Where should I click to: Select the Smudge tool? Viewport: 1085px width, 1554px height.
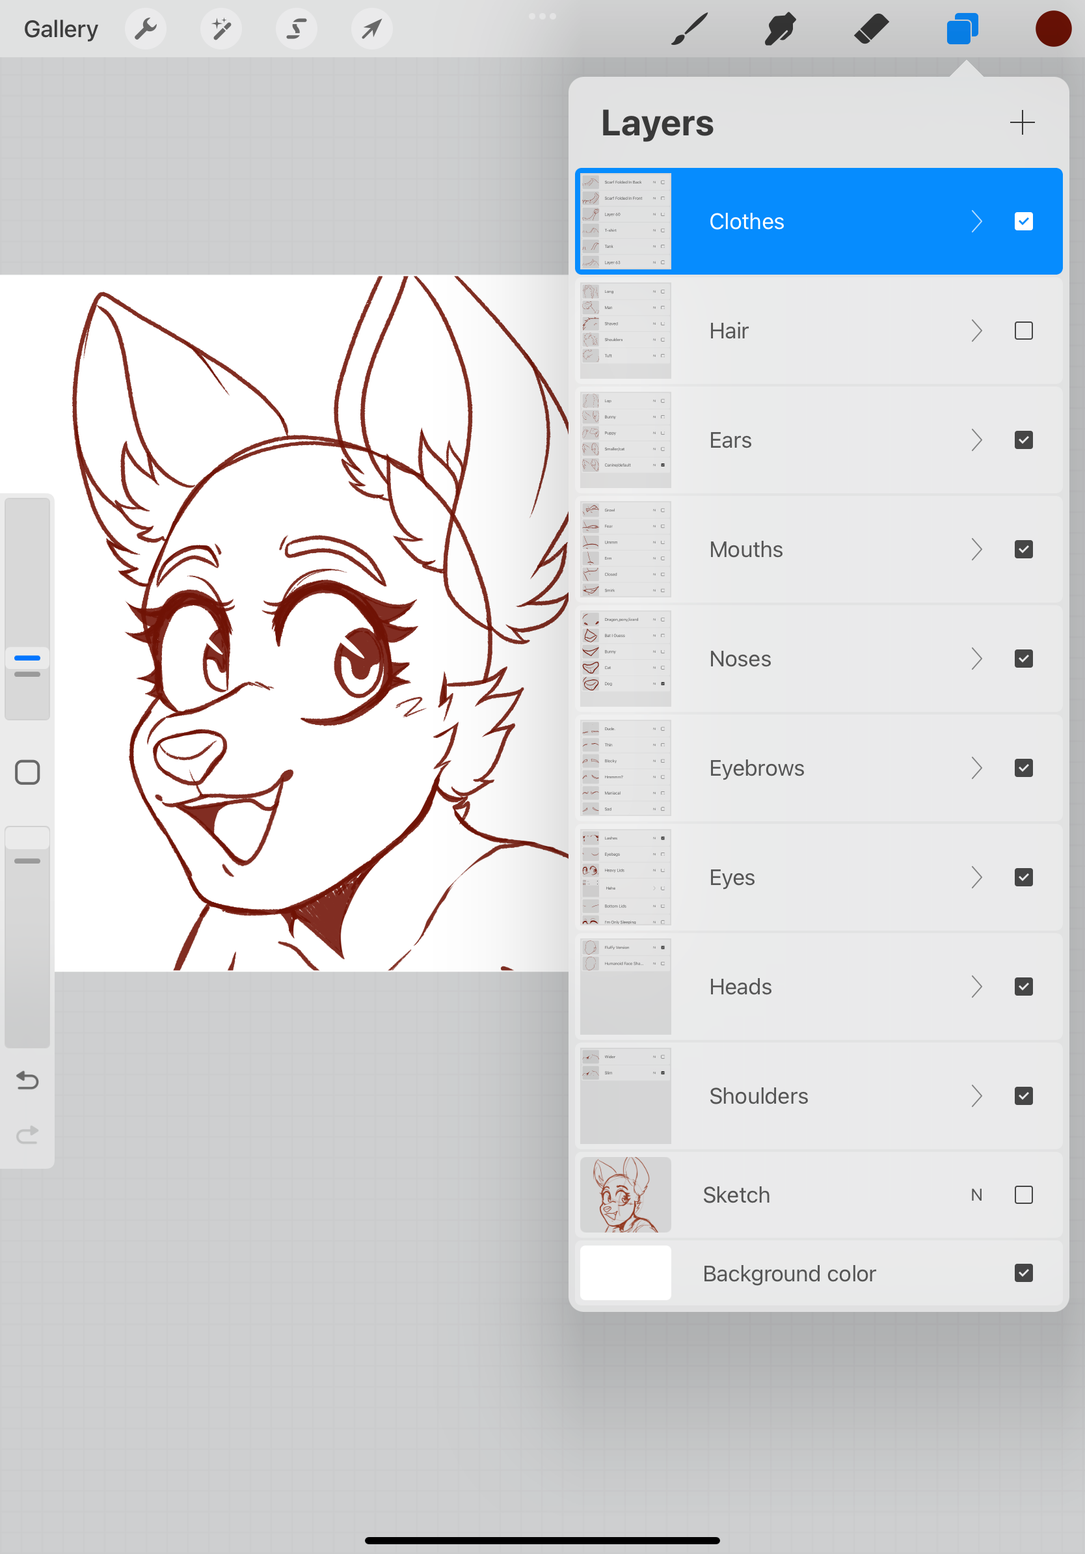pyautogui.click(x=779, y=29)
